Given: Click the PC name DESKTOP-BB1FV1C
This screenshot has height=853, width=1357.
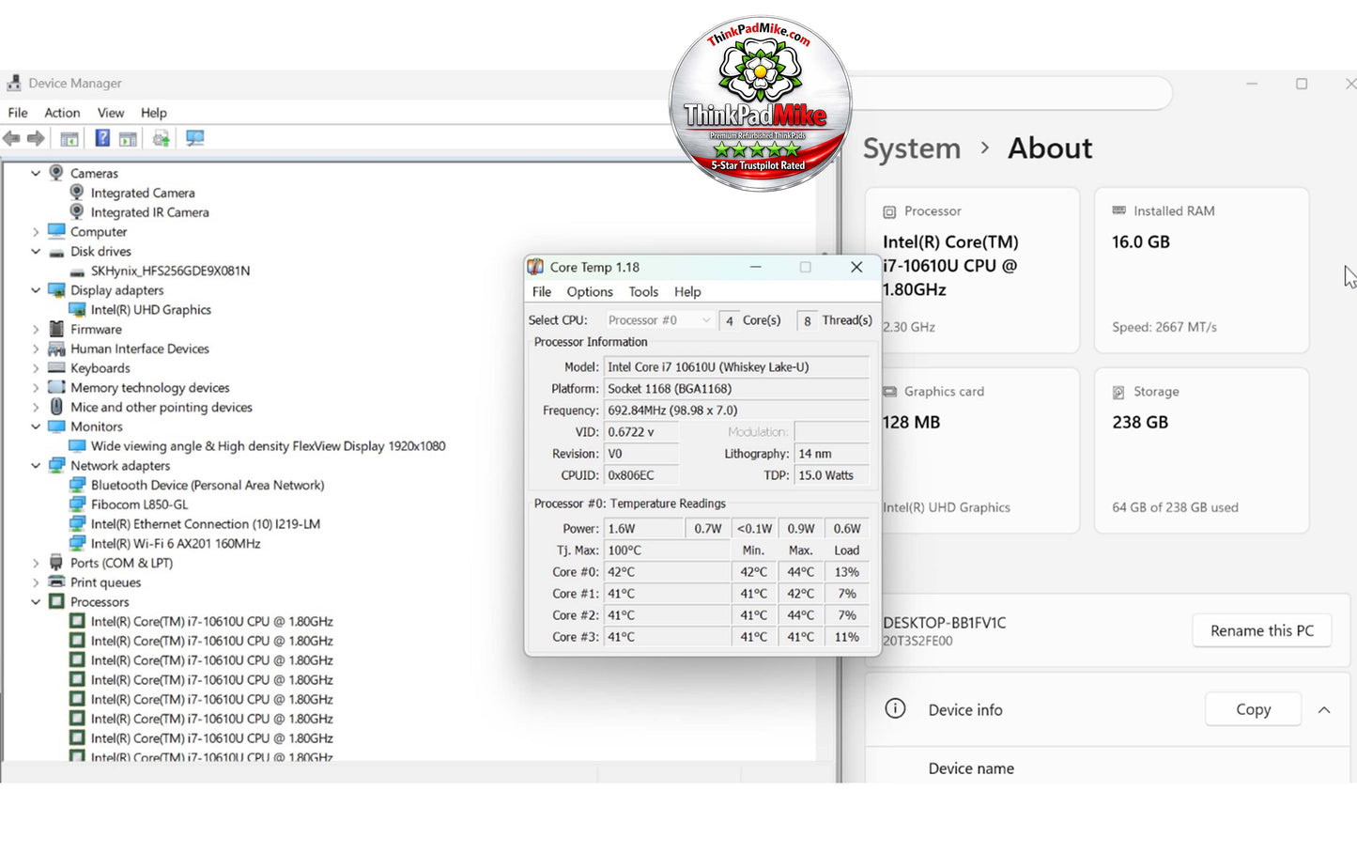Looking at the screenshot, I should click(944, 623).
